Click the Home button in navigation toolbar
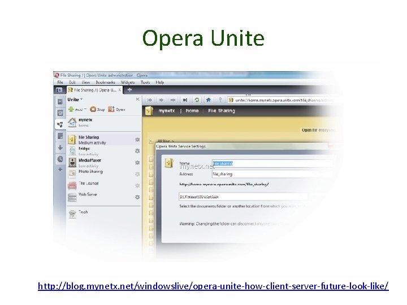 [x=209, y=100]
